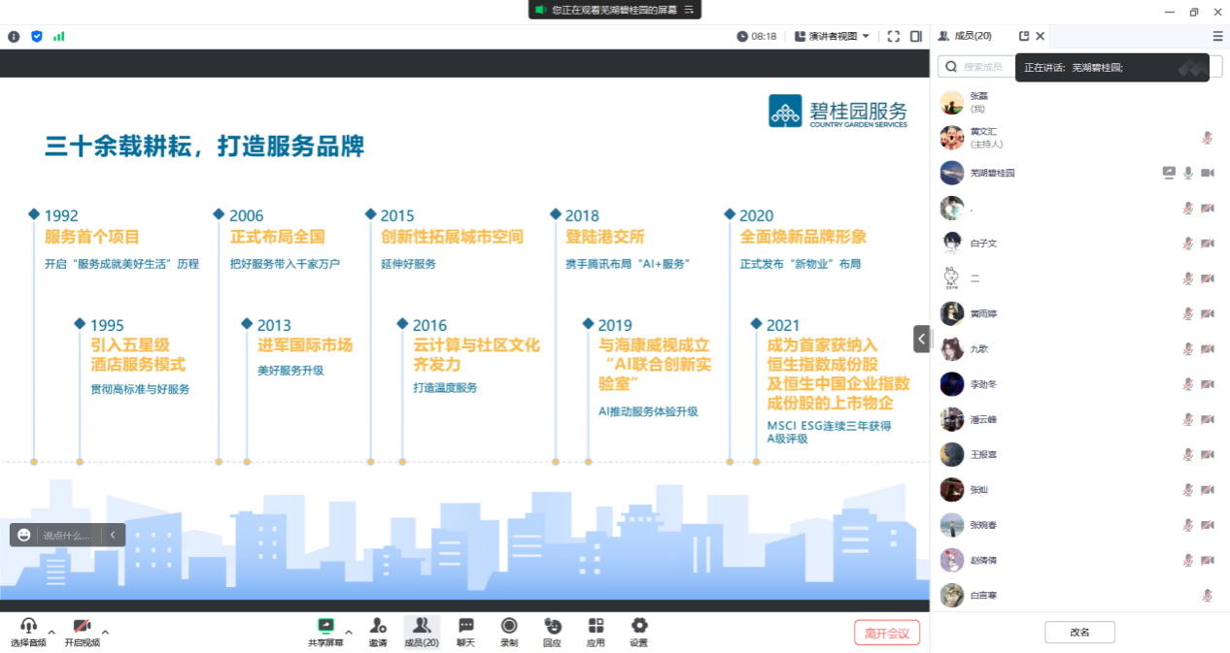Screen dimensions: 1230x653
Task: Click the 08:18 meeting timer
Action: (x=757, y=36)
